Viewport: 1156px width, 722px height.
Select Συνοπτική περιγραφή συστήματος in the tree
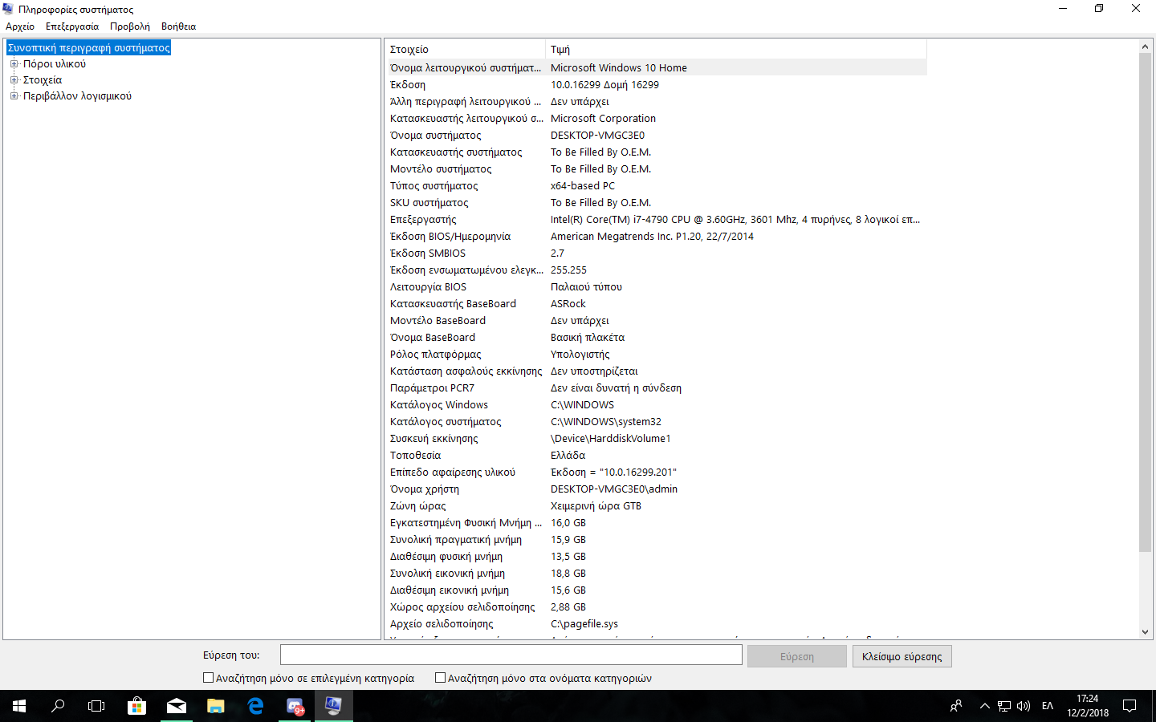coord(88,48)
